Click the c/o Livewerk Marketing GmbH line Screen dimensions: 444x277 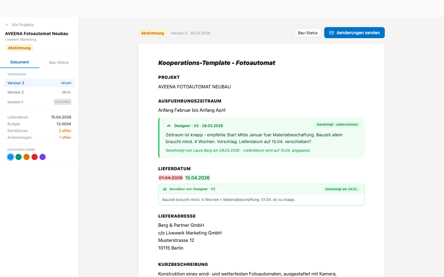(x=190, y=233)
